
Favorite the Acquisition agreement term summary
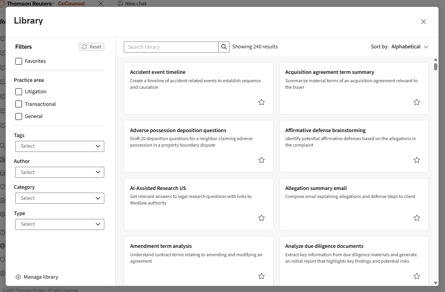coord(417,102)
